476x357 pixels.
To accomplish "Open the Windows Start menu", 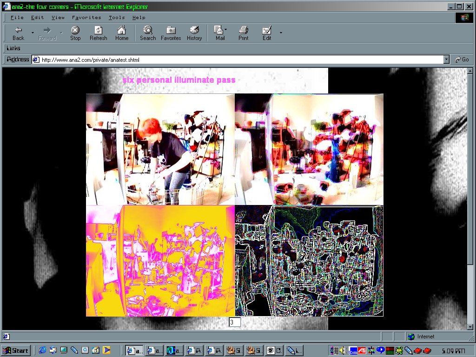I will [x=16, y=350].
